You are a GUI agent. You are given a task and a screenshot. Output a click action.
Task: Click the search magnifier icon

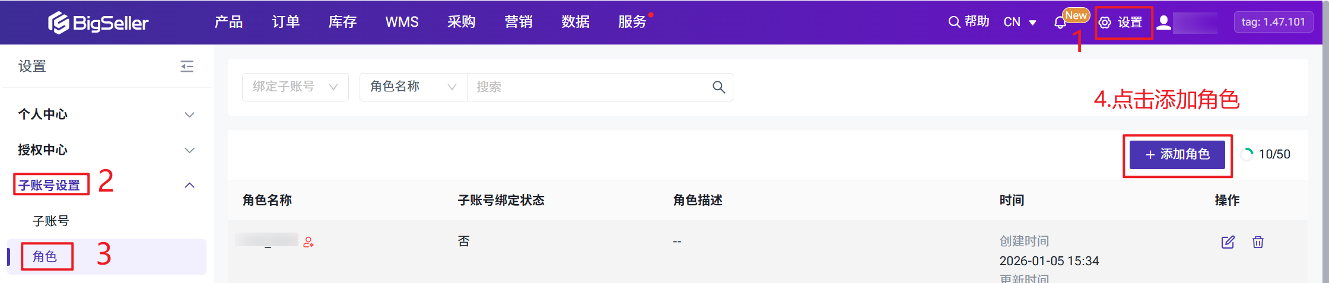[718, 87]
